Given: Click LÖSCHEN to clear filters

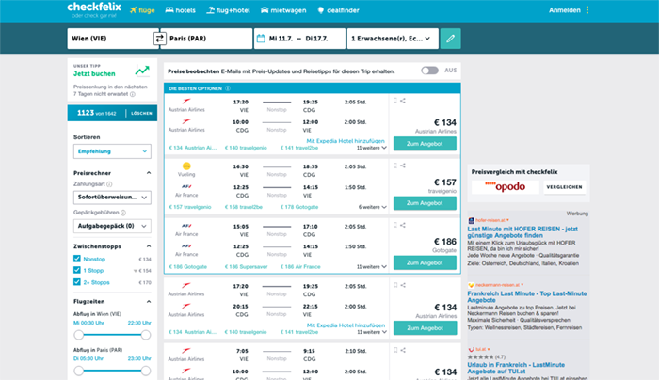Looking at the screenshot, I should 141,114.
